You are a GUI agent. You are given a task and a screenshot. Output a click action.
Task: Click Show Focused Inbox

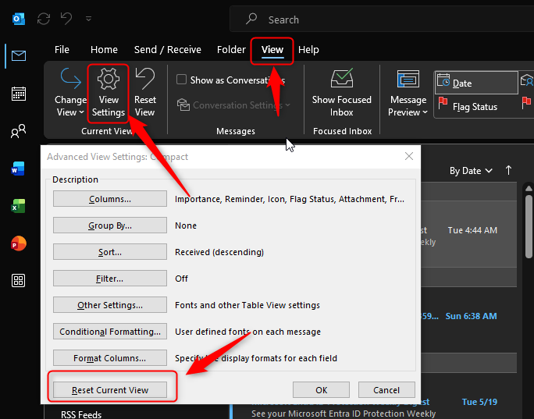[x=342, y=94]
